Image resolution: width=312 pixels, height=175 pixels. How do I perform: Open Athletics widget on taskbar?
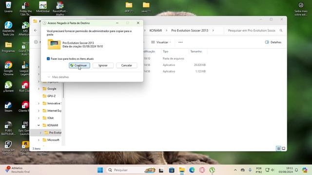pyautogui.click(x=18, y=170)
